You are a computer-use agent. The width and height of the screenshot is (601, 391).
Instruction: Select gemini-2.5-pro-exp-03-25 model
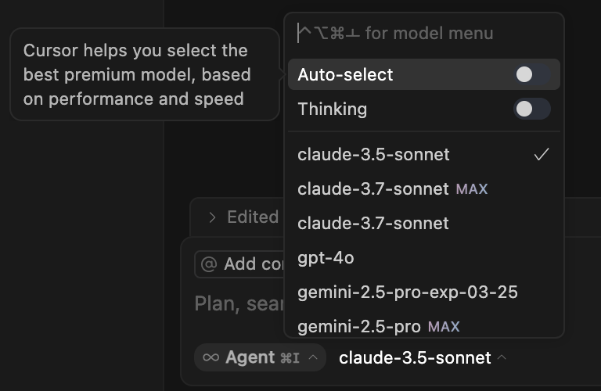click(x=407, y=292)
